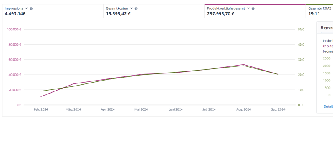
Task: Click the Mai 2024 x-axis label
Action: (x=141, y=109)
